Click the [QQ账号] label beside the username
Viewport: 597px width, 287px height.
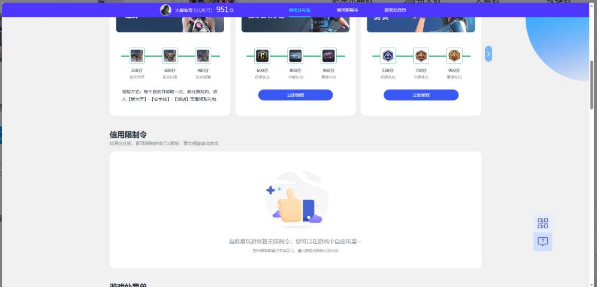click(x=203, y=10)
